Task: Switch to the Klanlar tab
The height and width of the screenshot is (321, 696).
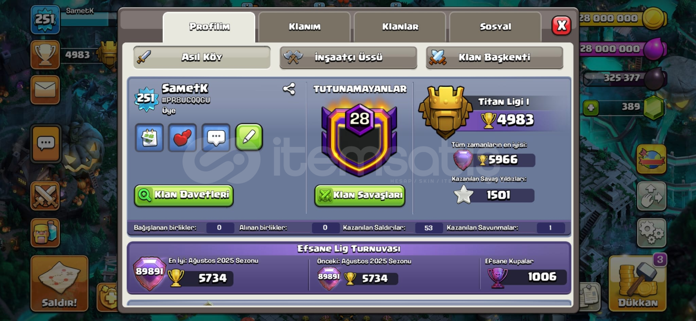Action: (400, 27)
